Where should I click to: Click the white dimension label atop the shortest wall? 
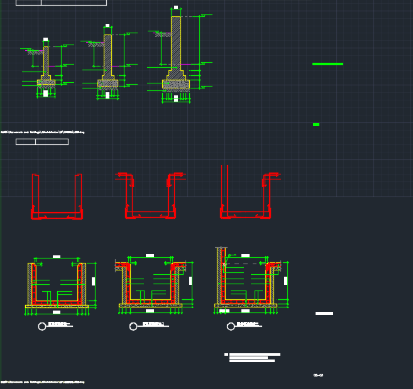[45, 40]
